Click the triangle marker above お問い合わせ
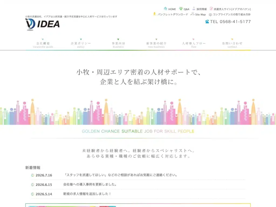Image resolution: width=276 pixels, height=207 pixels. tap(232, 39)
